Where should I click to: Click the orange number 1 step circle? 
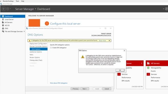[47, 23]
